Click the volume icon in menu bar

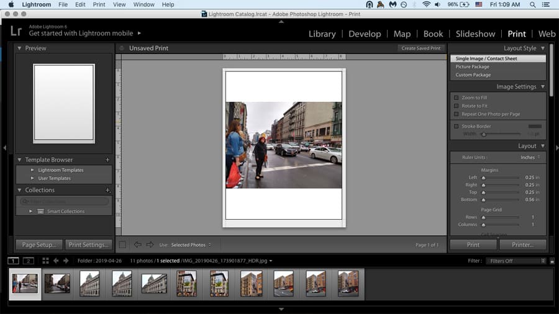438,4
